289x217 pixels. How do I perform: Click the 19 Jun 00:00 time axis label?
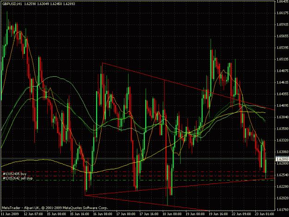click(195, 214)
